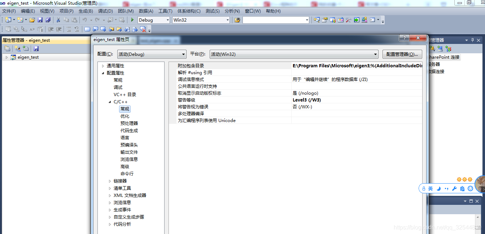Viewport: 485px width, 234px height.
Task: Click the moon icon on the IME bar
Action: pos(439,189)
